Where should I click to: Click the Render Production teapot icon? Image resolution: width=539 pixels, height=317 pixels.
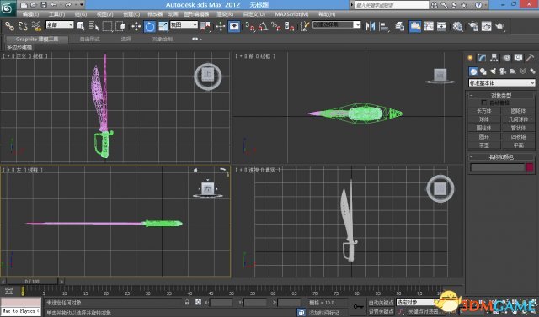coord(499,26)
